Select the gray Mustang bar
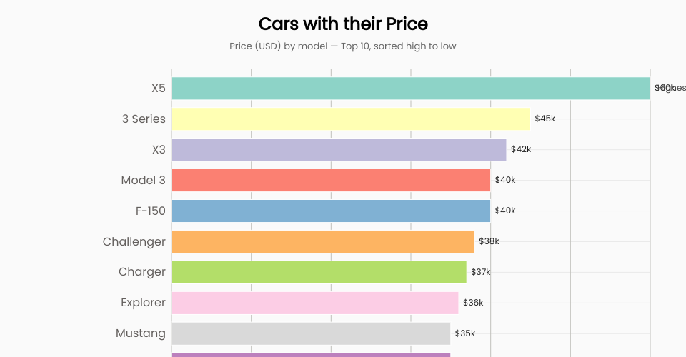 click(311, 333)
